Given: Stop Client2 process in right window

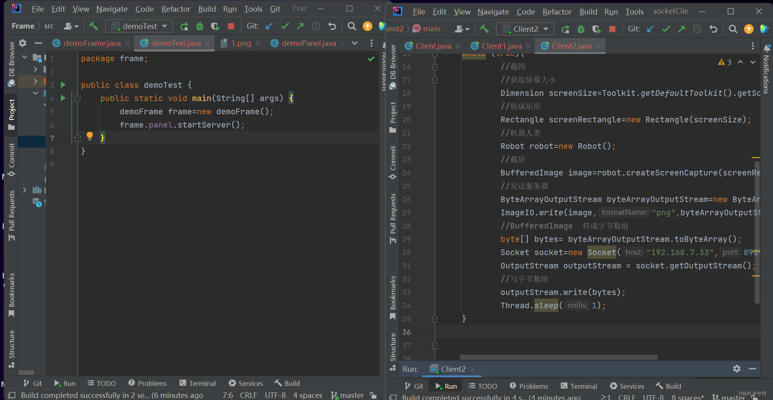Looking at the screenshot, I should [612, 29].
